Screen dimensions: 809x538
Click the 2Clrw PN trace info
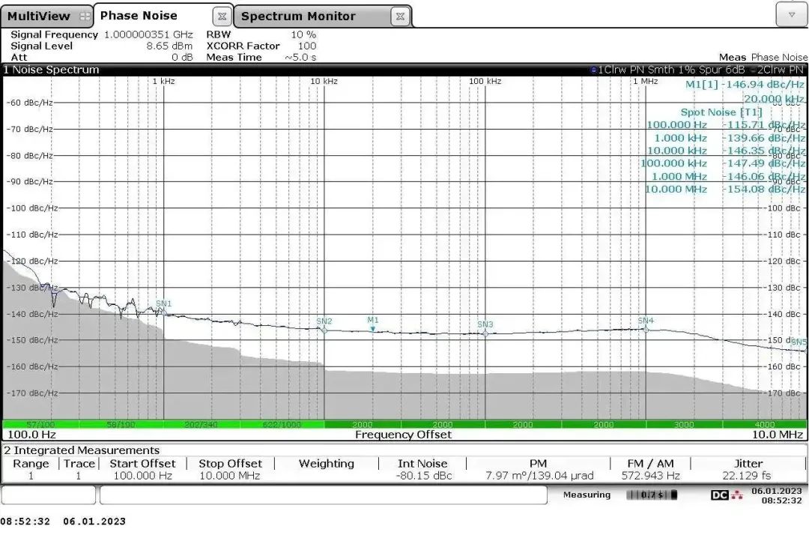tap(780, 70)
